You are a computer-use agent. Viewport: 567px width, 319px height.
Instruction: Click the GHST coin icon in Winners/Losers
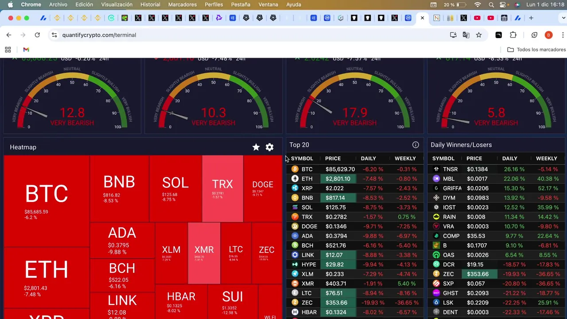coord(436,293)
